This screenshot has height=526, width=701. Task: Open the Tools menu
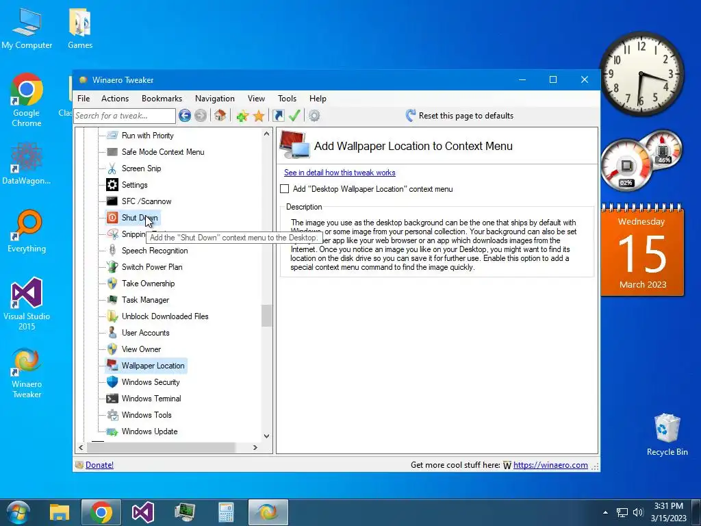coord(287,99)
